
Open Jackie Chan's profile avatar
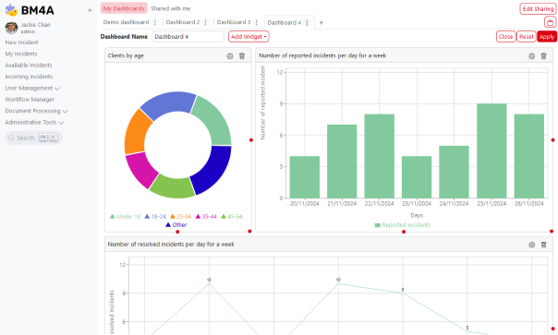[x=11, y=28]
